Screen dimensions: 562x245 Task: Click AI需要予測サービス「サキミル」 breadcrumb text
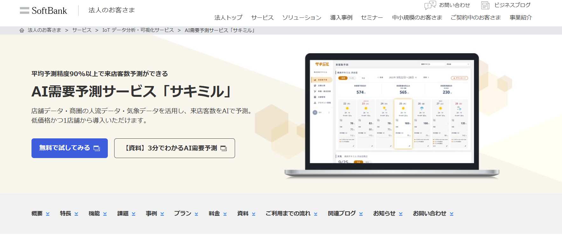click(x=220, y=30)
